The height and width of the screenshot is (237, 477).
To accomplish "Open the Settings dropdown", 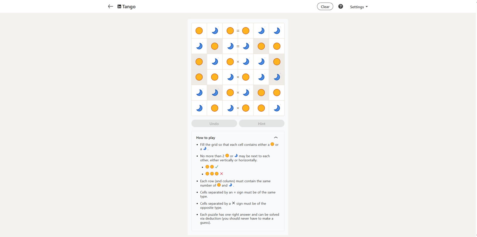I will click(359, 7).
